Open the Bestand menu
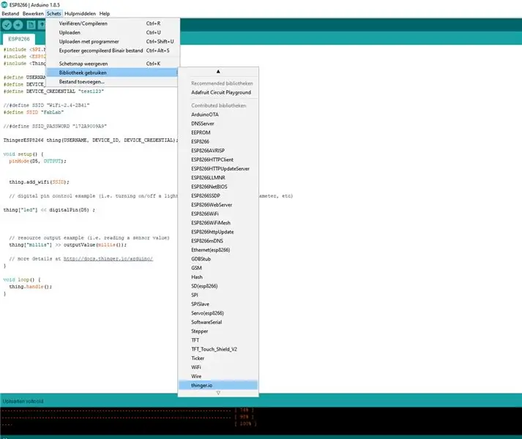 click(10, 14)
